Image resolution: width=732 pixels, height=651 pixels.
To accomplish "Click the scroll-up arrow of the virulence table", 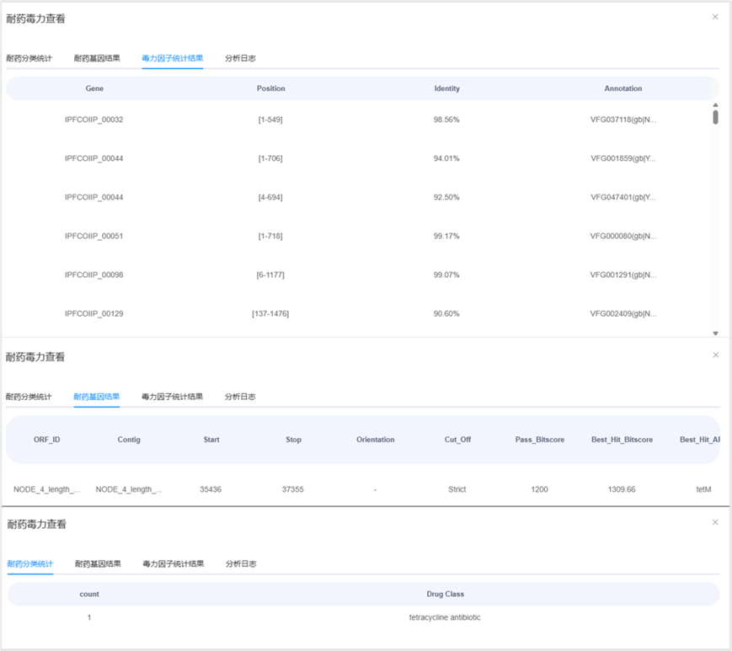I will pyautogui.click(x=715, y=105).
